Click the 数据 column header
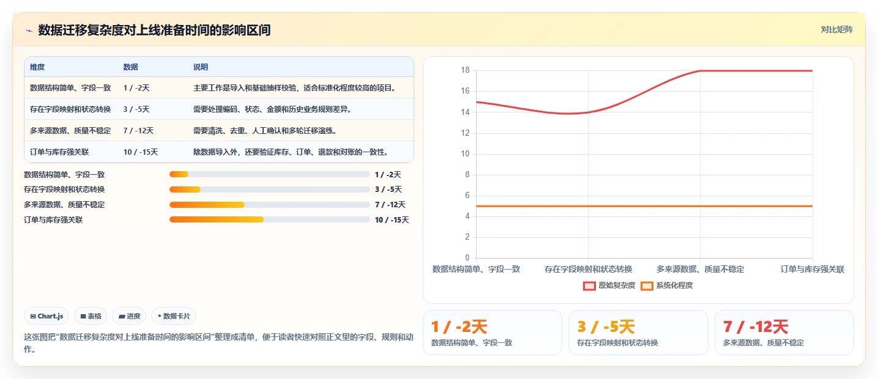 click(130, 67)
